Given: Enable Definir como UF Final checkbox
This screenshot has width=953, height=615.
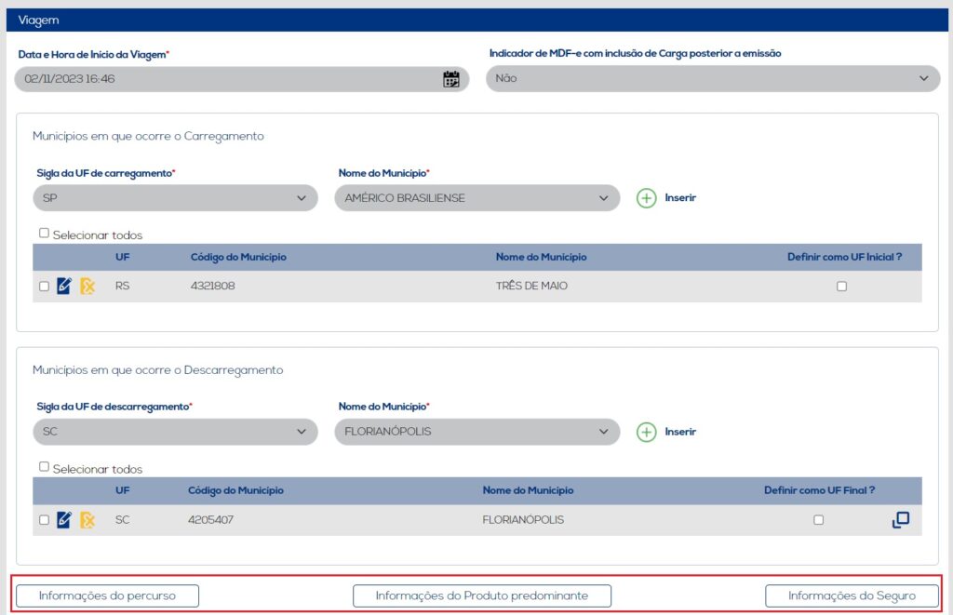Looking at the screenshot, I should 818,520.
